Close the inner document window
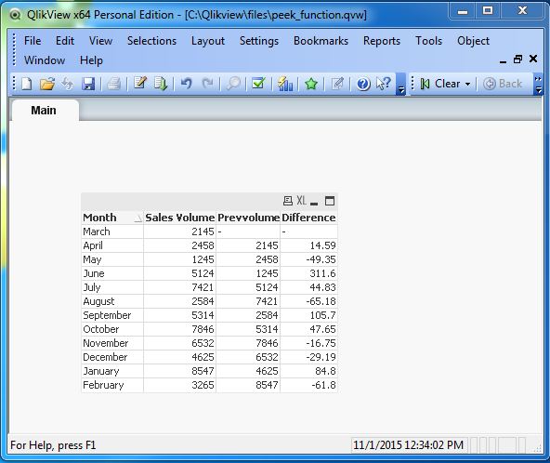Screen dimensions: 550x463 pyautogui.click(x=533, y=59)
